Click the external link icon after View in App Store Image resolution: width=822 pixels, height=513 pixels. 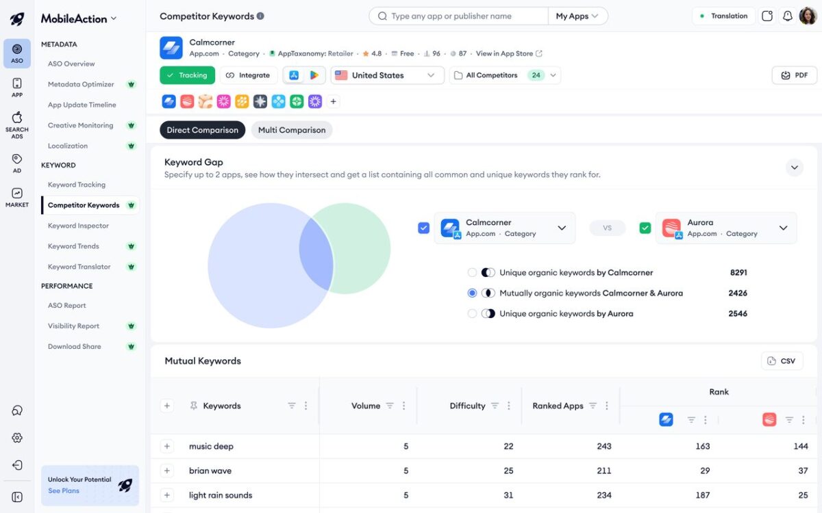539,53
